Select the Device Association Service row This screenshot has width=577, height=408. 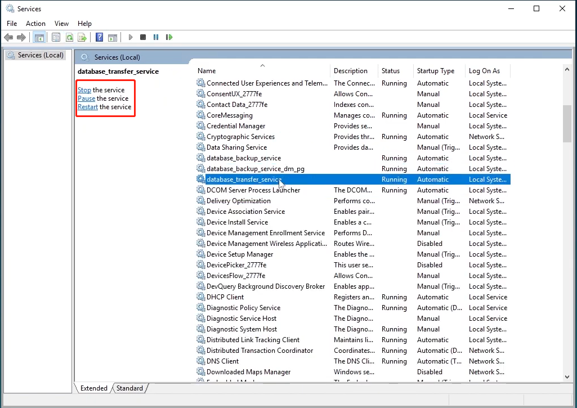(353, 211)
